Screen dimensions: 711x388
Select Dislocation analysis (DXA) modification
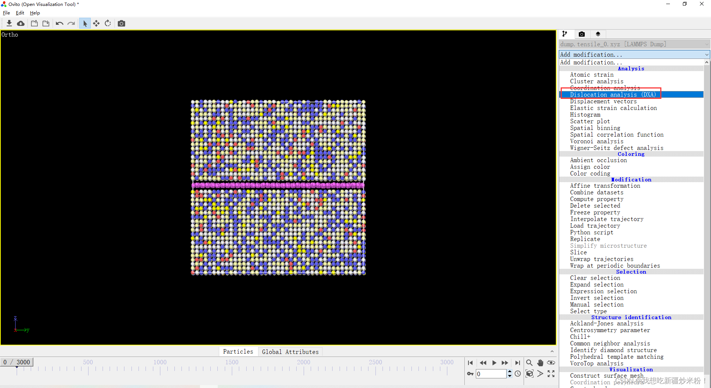(x=613, y=94)
